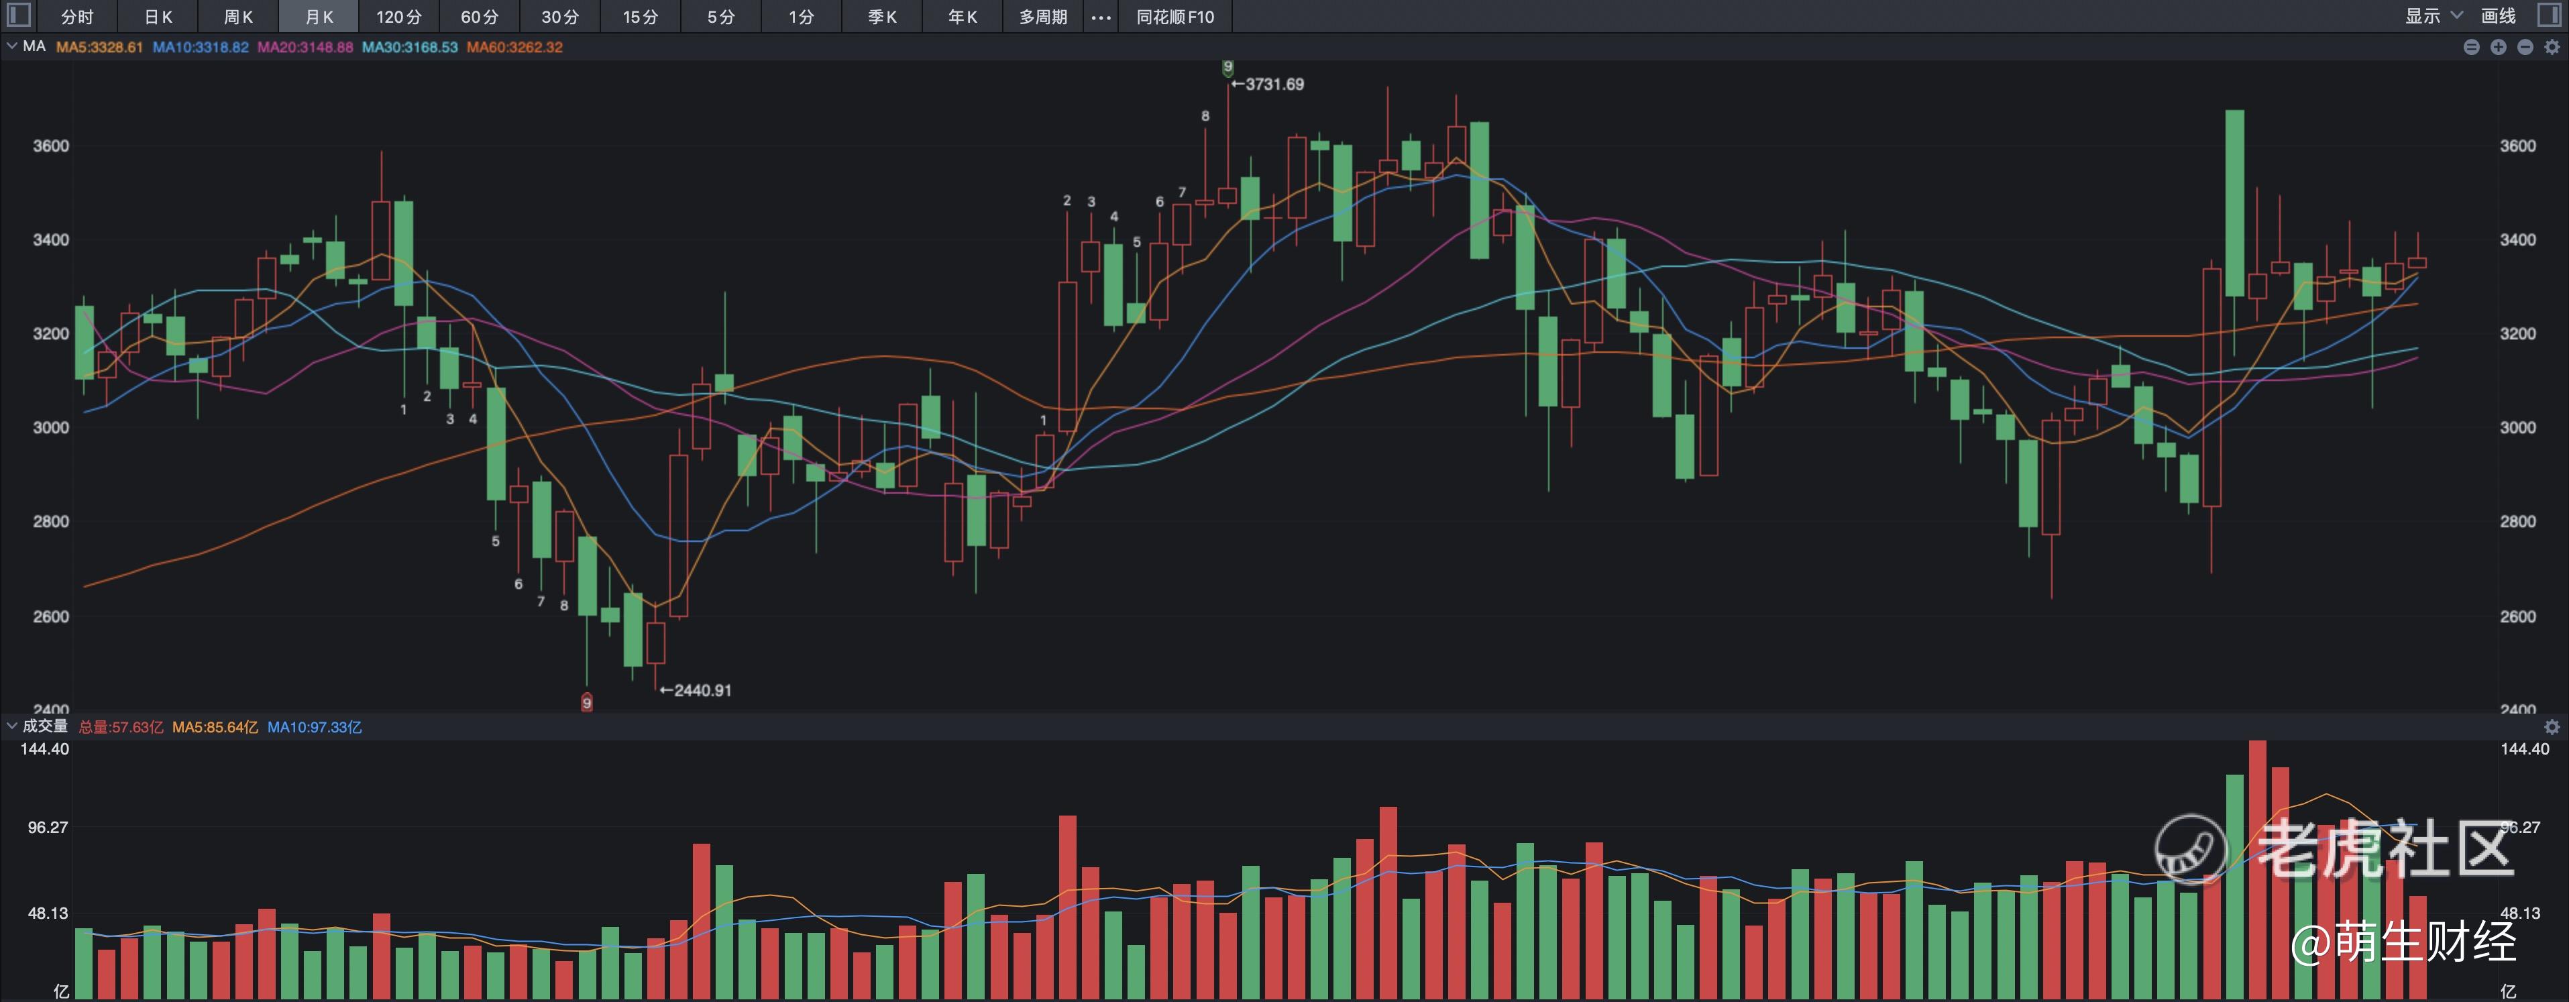This screenshot has width=2569, height=1002.
Task: Click MA5:3328.61 indicator label
Action: (x=100, y=47)
